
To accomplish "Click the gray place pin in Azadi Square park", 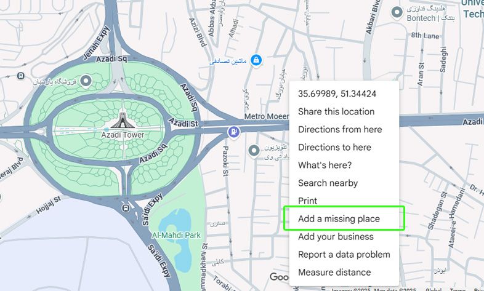I will point(86,82).
